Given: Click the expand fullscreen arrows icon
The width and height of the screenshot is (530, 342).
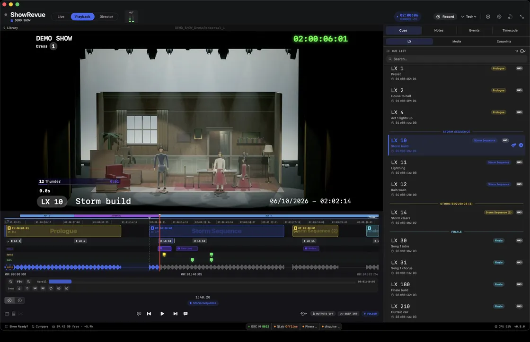Looking at the screenshot, I should pos(522,17).
